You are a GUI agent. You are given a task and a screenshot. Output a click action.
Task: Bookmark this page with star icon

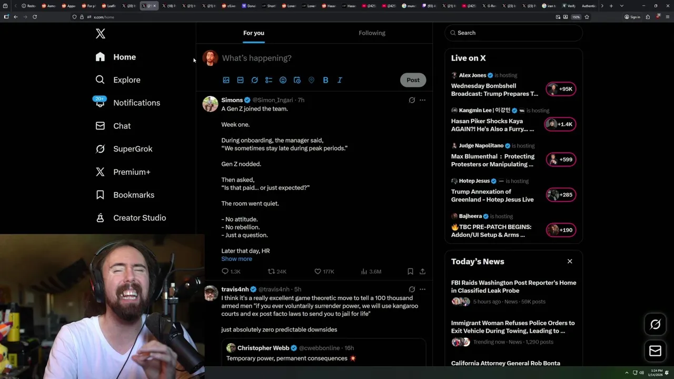tap(587, 17)
